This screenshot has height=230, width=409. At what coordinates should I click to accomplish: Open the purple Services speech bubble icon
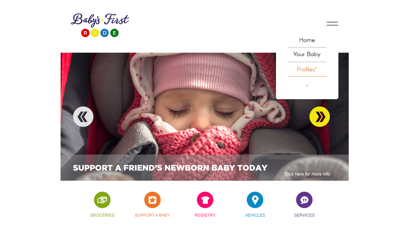pos(304,200)
